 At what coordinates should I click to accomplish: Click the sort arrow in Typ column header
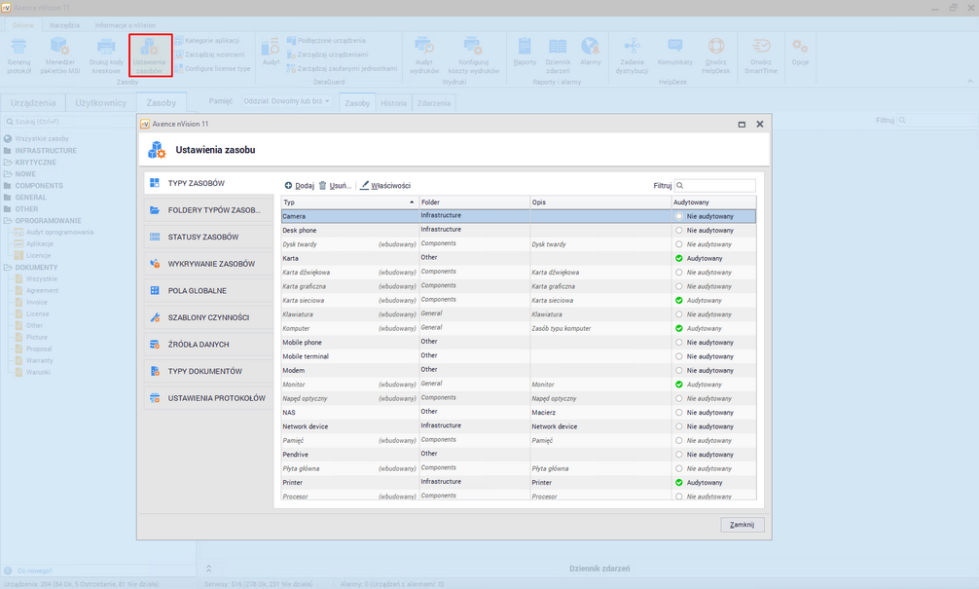click(412, 202)
